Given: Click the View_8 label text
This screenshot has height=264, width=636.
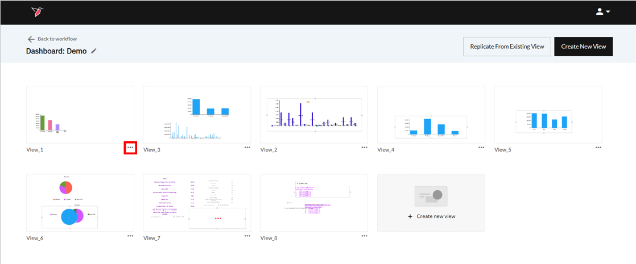Looking at the screenshot, I should pos(269,238).
